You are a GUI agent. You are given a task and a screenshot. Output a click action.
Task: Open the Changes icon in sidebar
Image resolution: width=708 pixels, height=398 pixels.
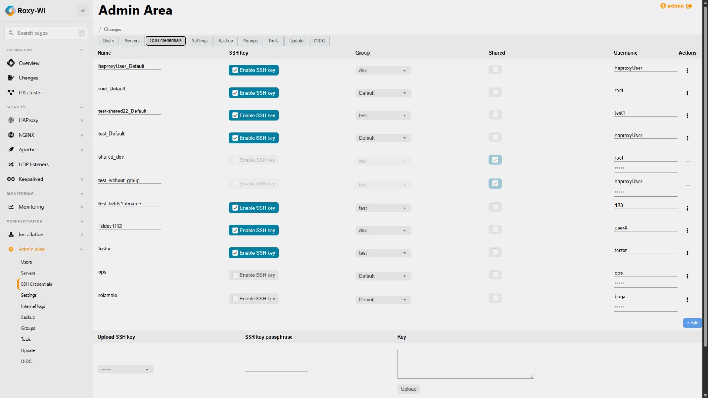pyautogui.click(x=11, y=78)
